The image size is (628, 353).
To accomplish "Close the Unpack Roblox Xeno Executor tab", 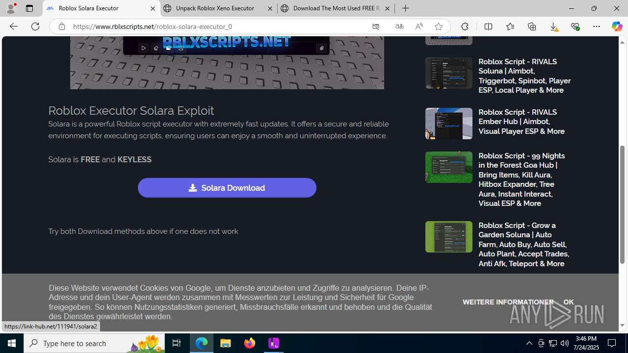I will 270,8.
